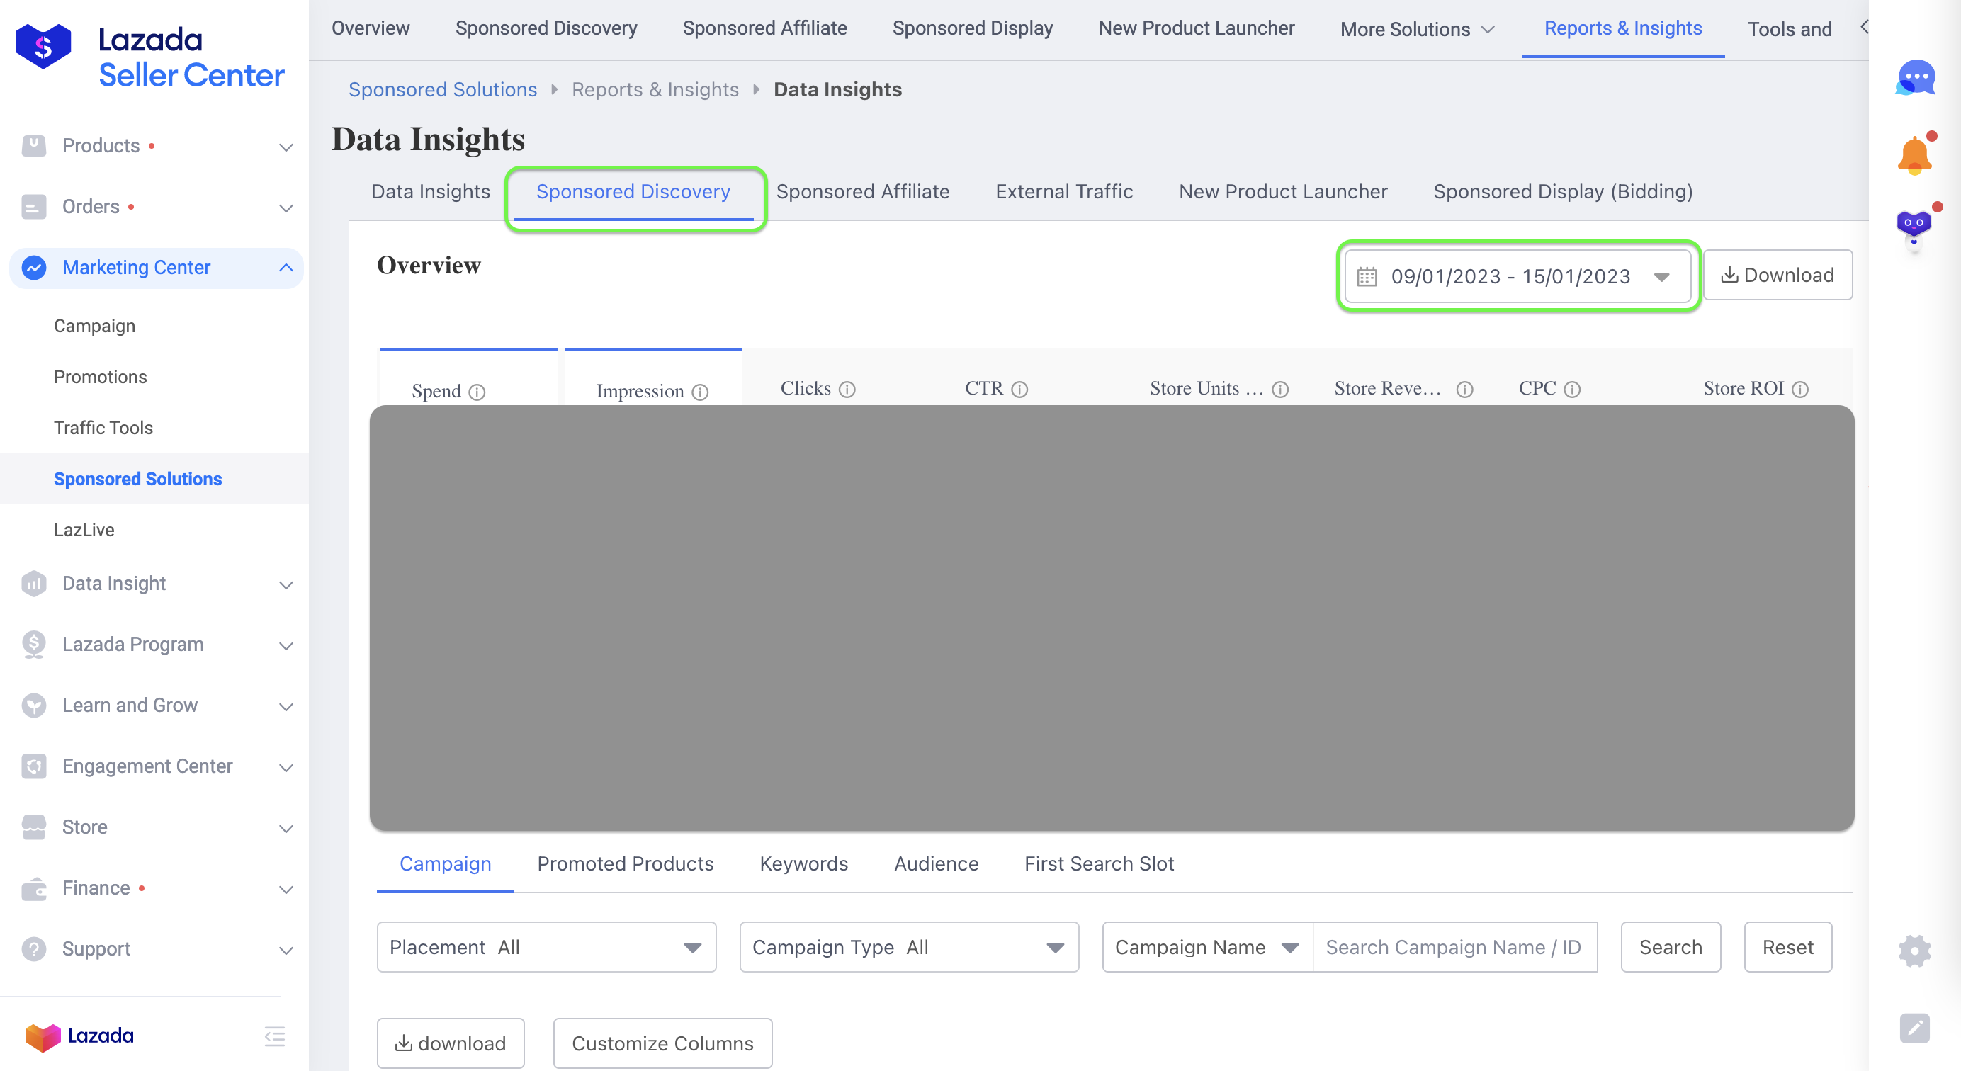Toggle the Impression metric card
This screenshot has height=1071, width=1961.
click(653, 379)
